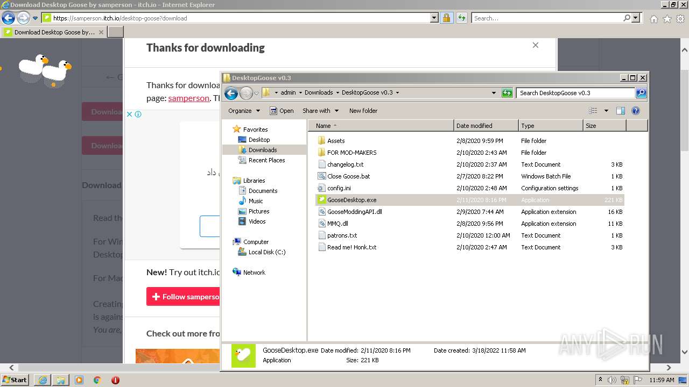
Task: Select the GooseDesktop.exe goose icon
Action: [x=322, y=200]
